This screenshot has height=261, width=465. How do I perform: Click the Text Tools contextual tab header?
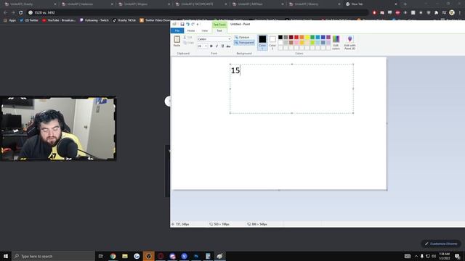pyautogui.click(x=219, y=25)
